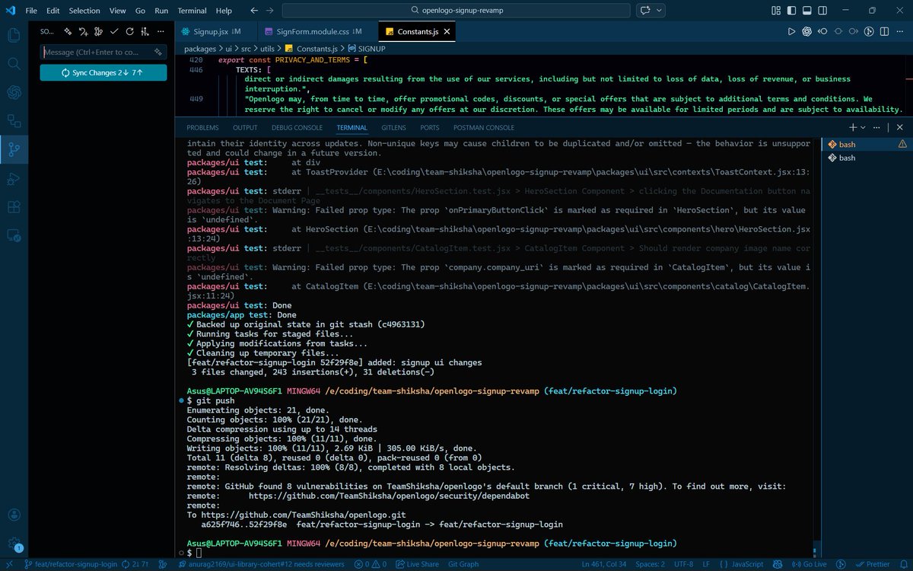Open source control More Actions ellipsis

[x=160, y=32]
